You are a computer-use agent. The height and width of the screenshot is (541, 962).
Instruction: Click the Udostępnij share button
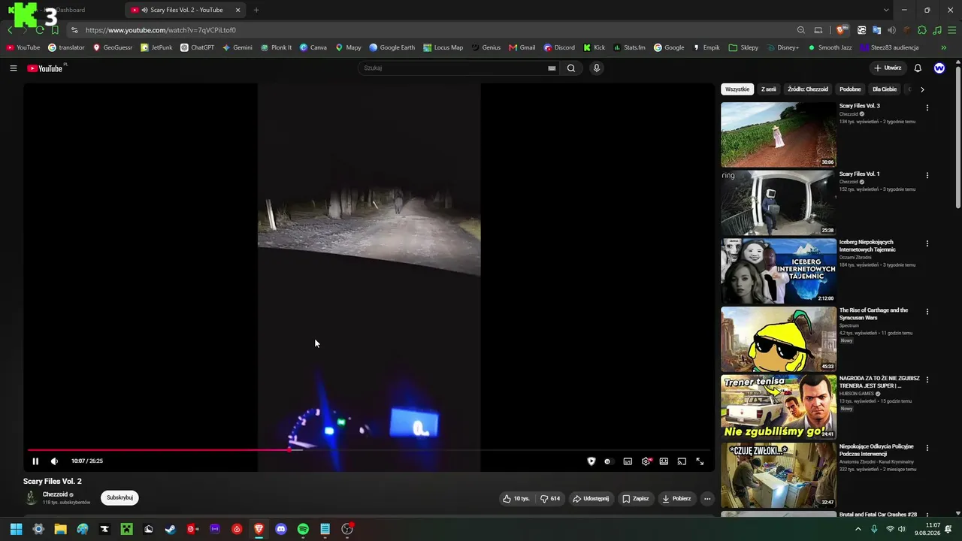(x=591, y=498)
